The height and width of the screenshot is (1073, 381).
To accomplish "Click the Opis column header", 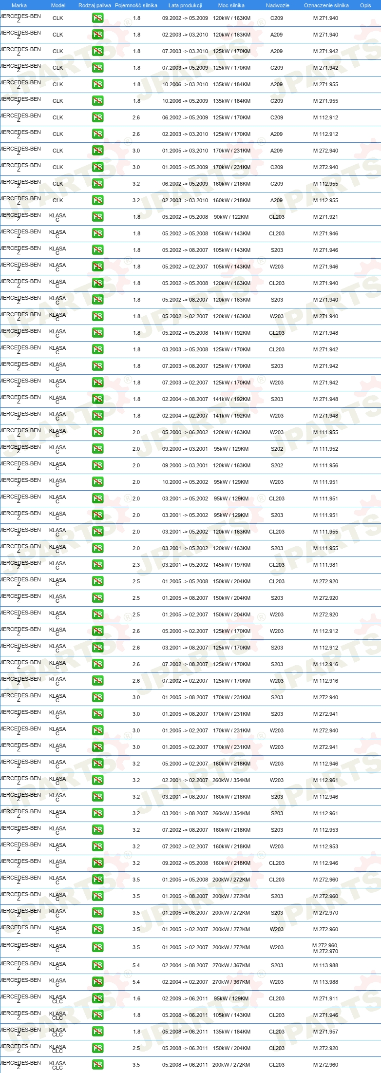I will (x=365, y=5).
